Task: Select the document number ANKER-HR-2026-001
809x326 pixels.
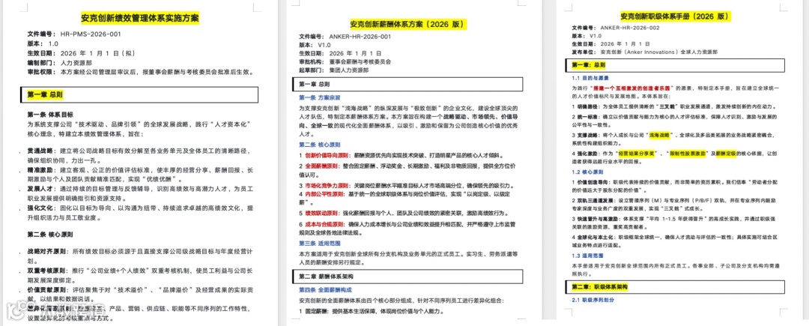Action: click(x=360, y=37)
